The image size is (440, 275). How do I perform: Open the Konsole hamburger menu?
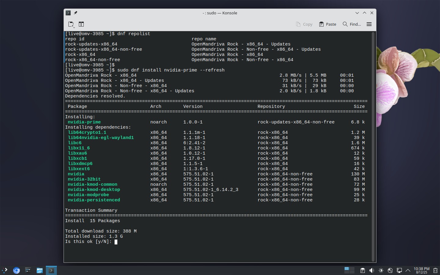(369, 24)
